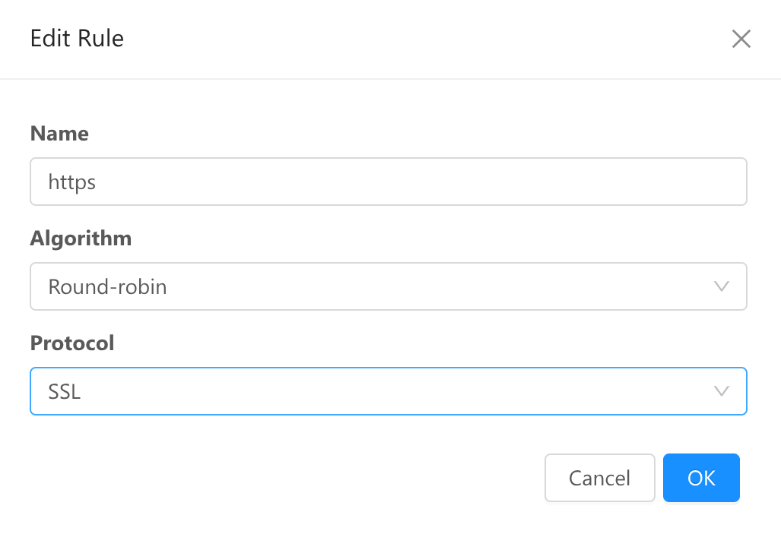Image resolution: width=781 pixels, height=534 pixels.
Task: Click the Edit Rule dialog title
Action: coord(77,39)
